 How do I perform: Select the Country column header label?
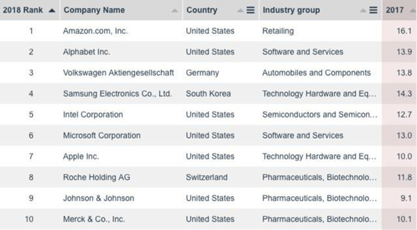202,10
